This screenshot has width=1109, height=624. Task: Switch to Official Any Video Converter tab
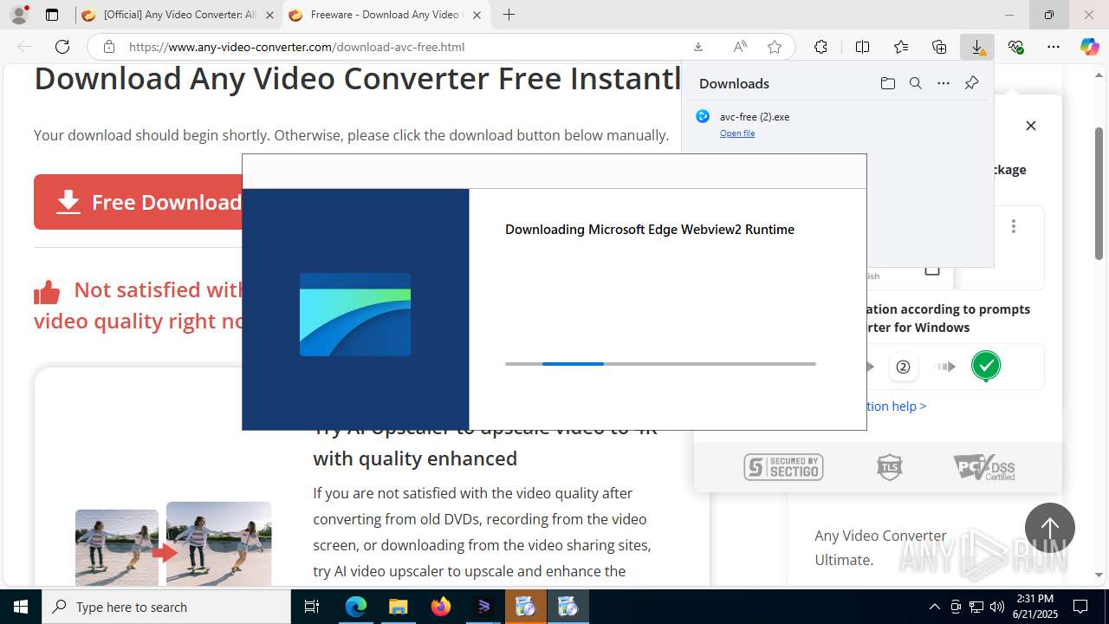[178, 15]
